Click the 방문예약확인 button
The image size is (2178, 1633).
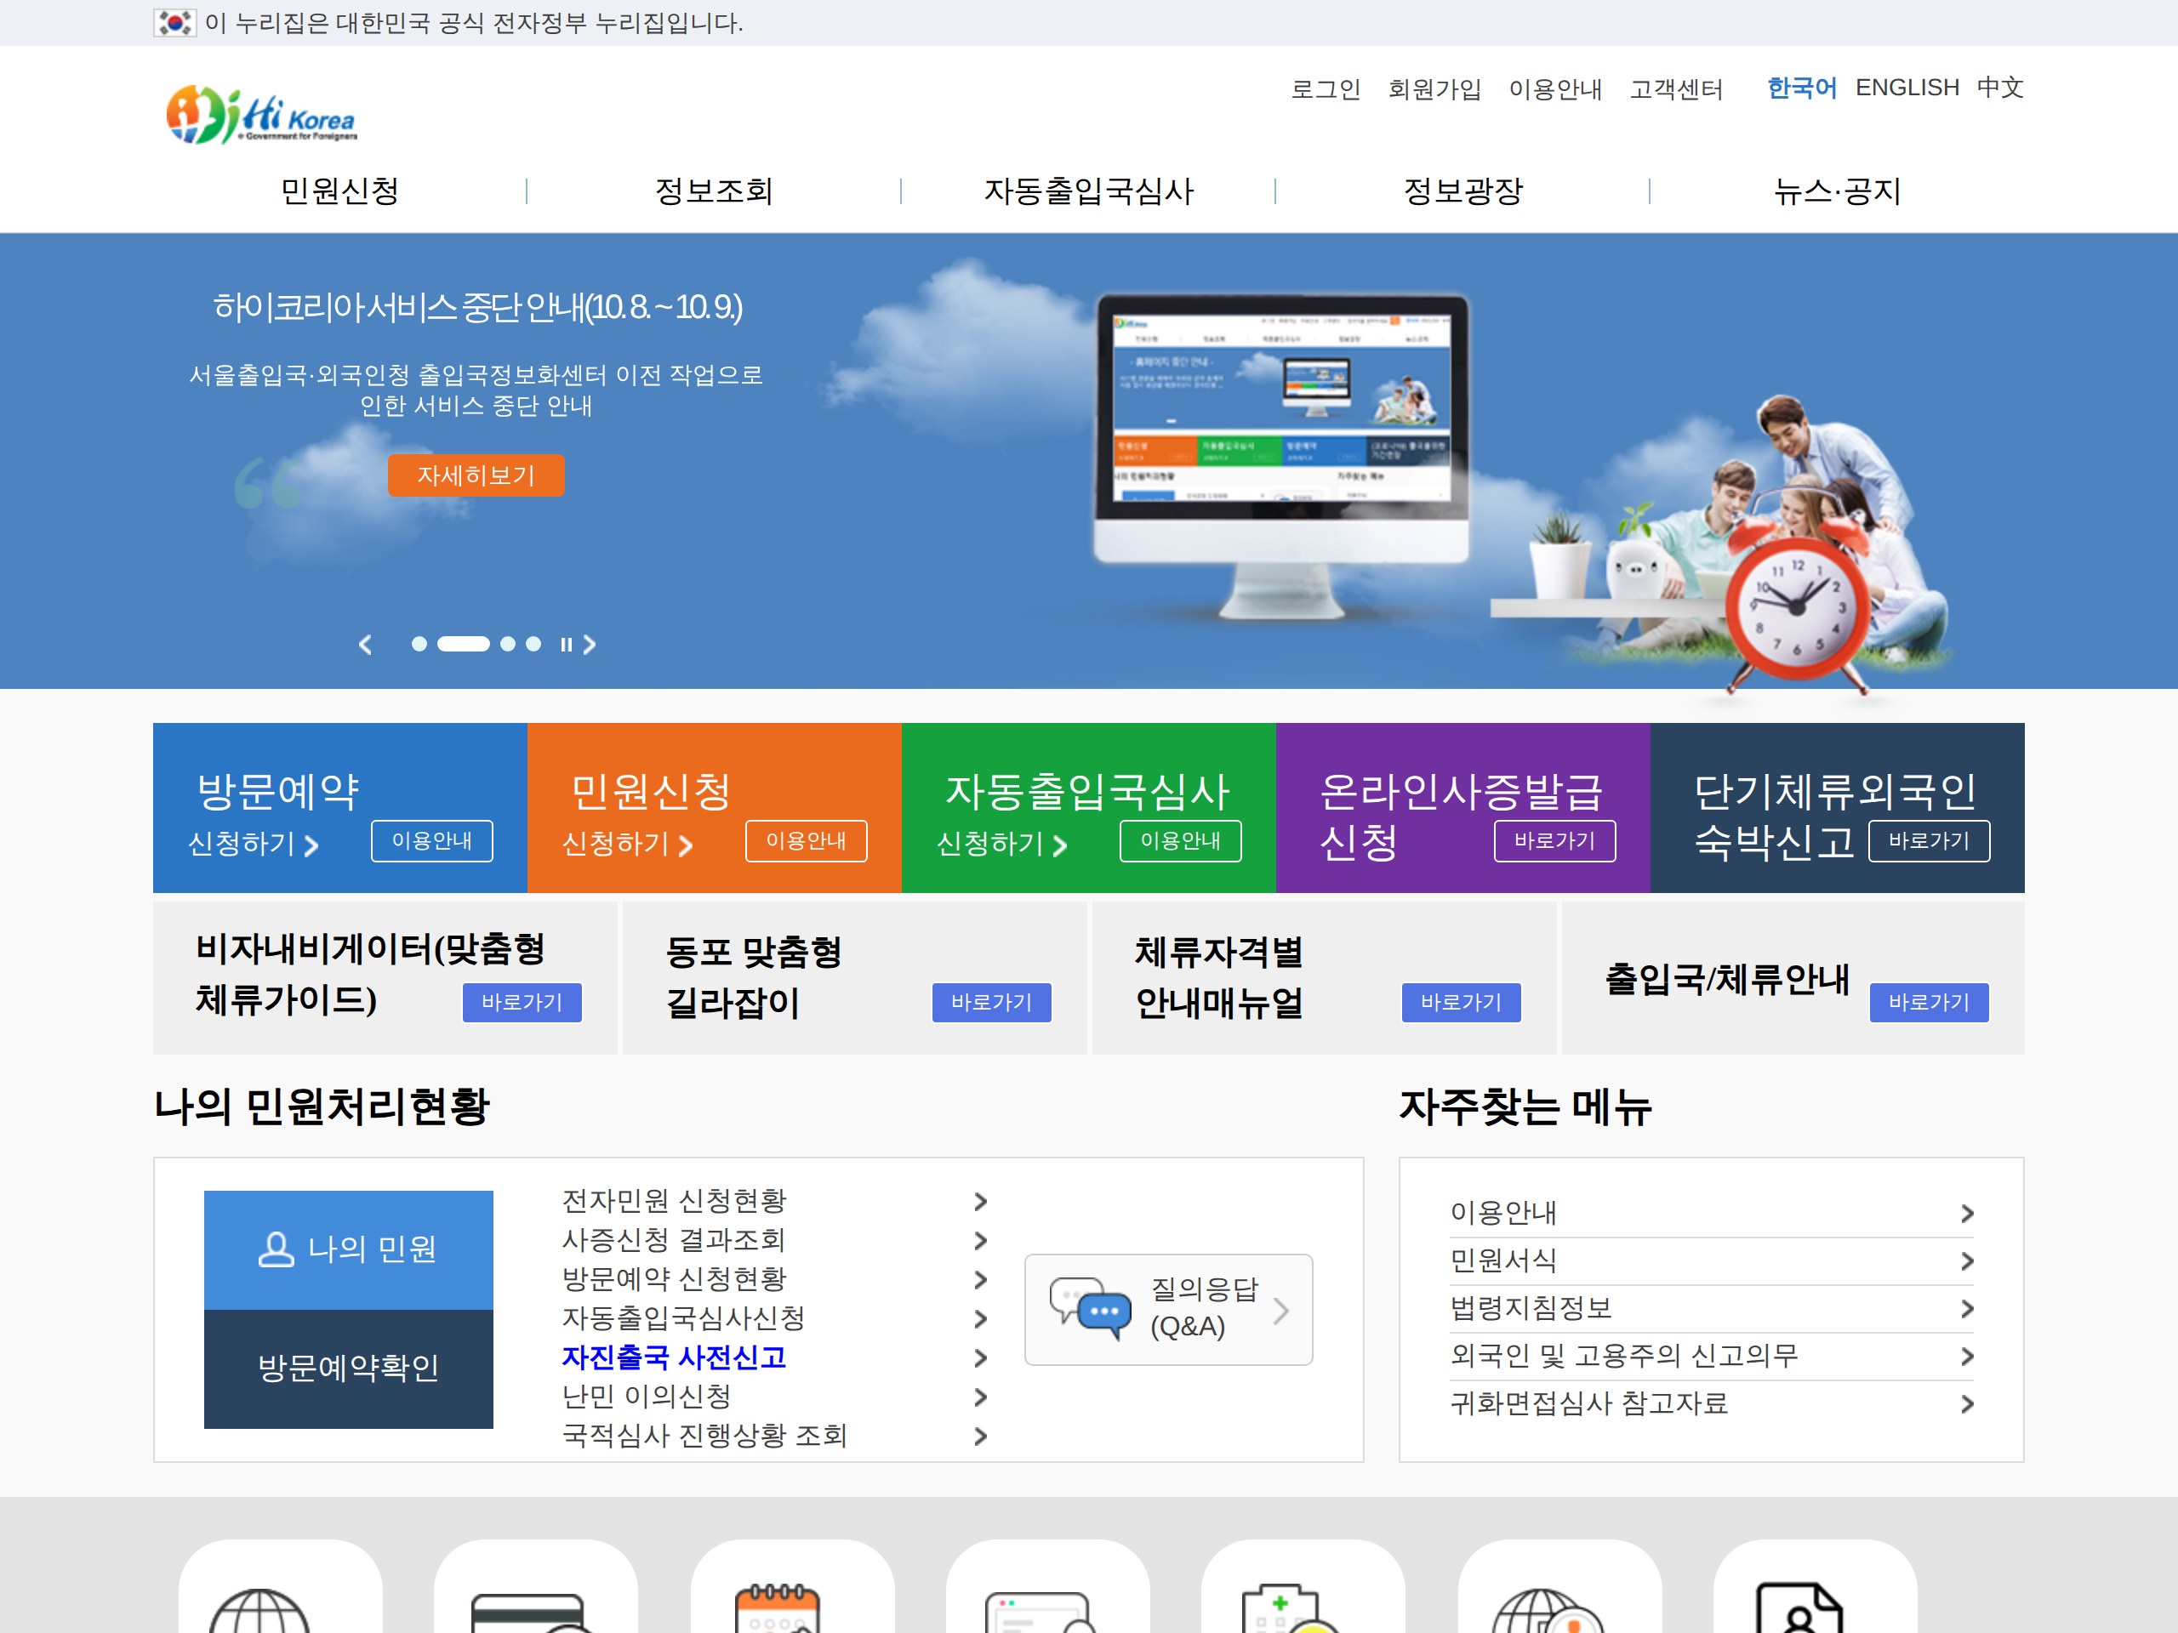[349, 1369]
